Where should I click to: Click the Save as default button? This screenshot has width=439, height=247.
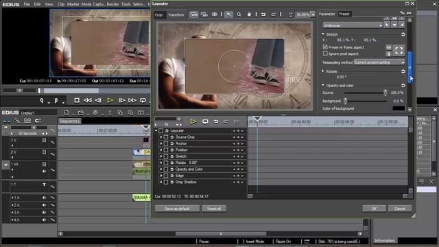point(177,209)
